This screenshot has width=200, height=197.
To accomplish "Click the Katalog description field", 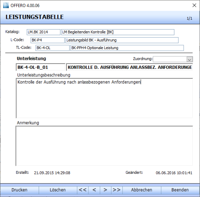I will point(118,32).
